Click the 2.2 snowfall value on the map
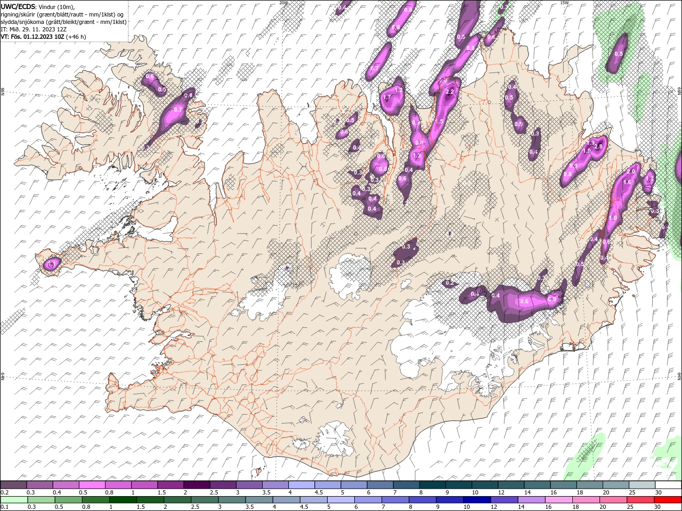This screenshot has height=511, width=682. click(x=450, y=92)
